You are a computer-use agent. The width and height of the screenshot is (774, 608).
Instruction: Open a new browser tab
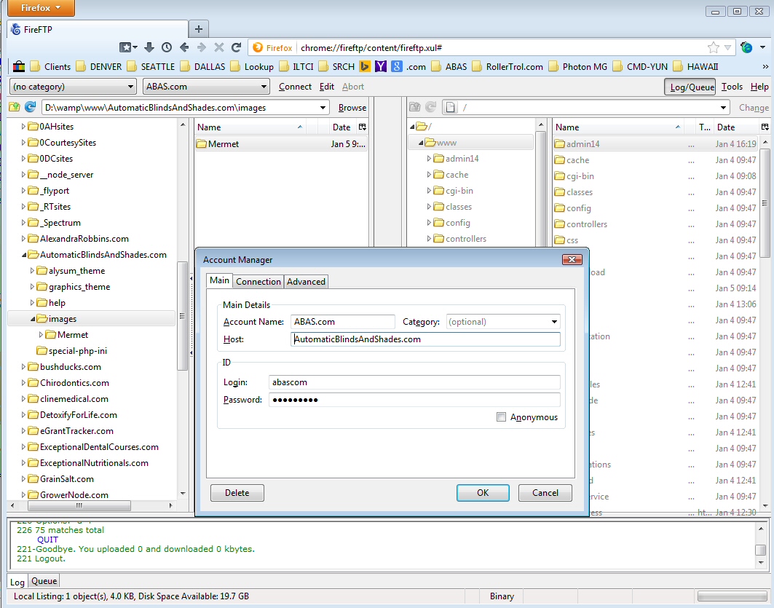pyautogui.click(x=198, y=29)
